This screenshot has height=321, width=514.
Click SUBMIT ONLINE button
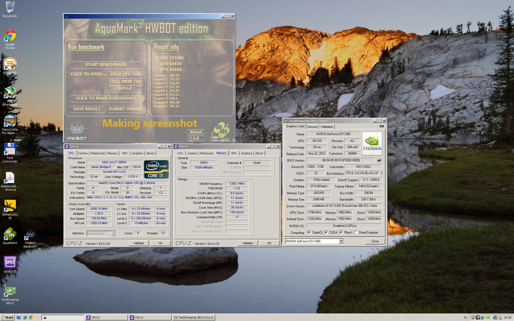click(x=125, y=109)
